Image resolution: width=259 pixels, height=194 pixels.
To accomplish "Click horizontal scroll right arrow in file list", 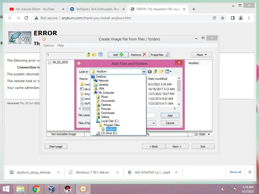I will (x=175, y=109).
